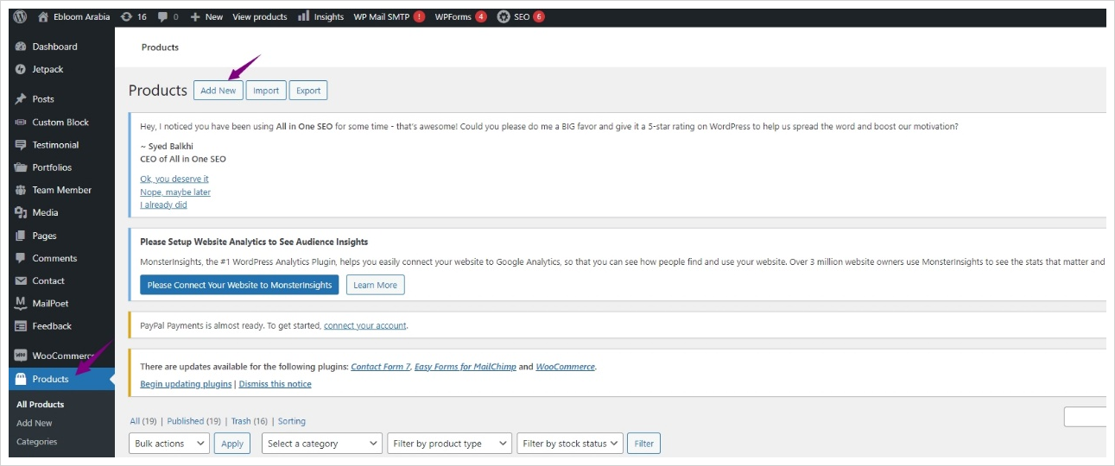Click the Jetpack icon in sidebar

click(21, 69)
